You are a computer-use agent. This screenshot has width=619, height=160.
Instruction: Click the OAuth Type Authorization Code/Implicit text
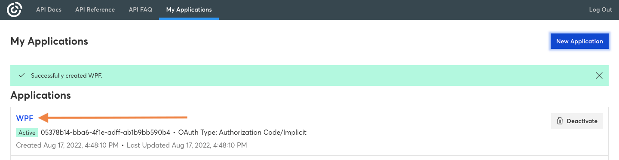[x=242, y=132]
